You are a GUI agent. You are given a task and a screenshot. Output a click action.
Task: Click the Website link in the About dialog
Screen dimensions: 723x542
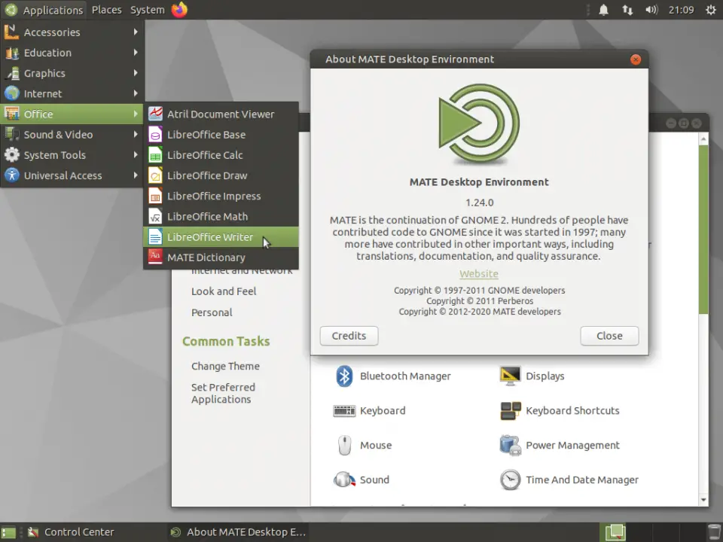(x=478, y=273)
